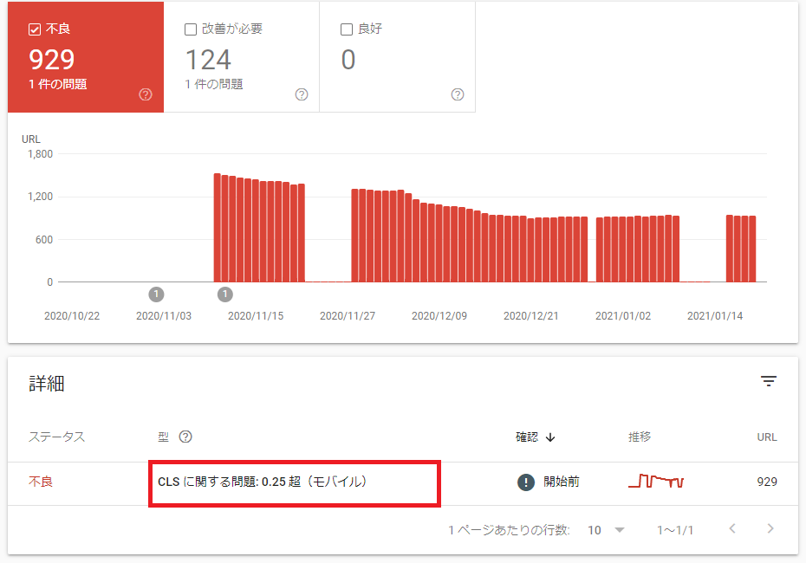806x563 pixels.
Task: Click the 開始前 warning status icon
Action: 525,482
